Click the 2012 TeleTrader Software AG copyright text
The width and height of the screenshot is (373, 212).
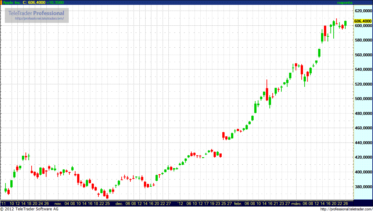coord(29,209)
